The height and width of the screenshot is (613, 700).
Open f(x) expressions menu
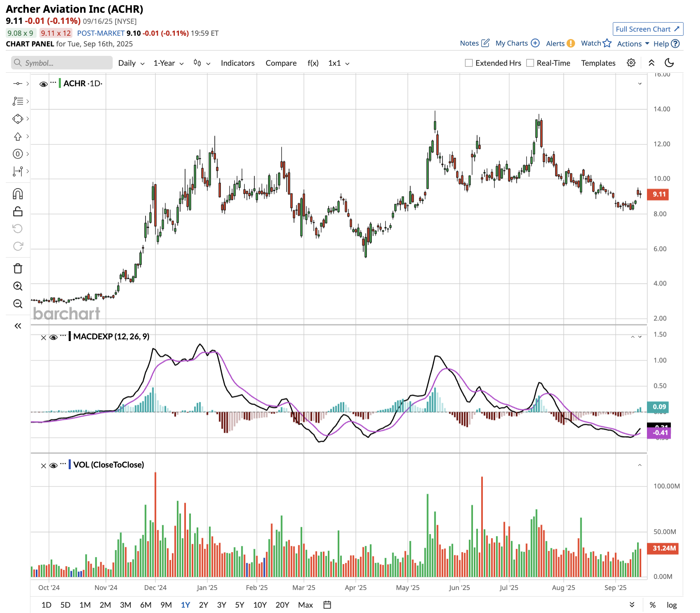tap(313, 63)
